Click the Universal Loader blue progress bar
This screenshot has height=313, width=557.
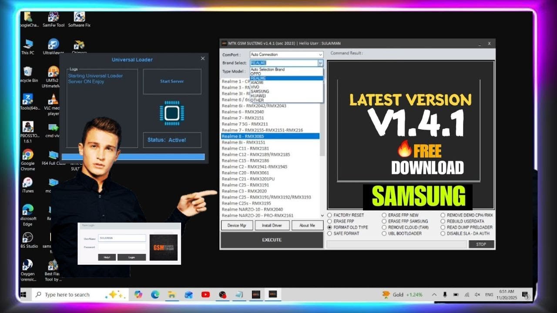tap(133, 156)
